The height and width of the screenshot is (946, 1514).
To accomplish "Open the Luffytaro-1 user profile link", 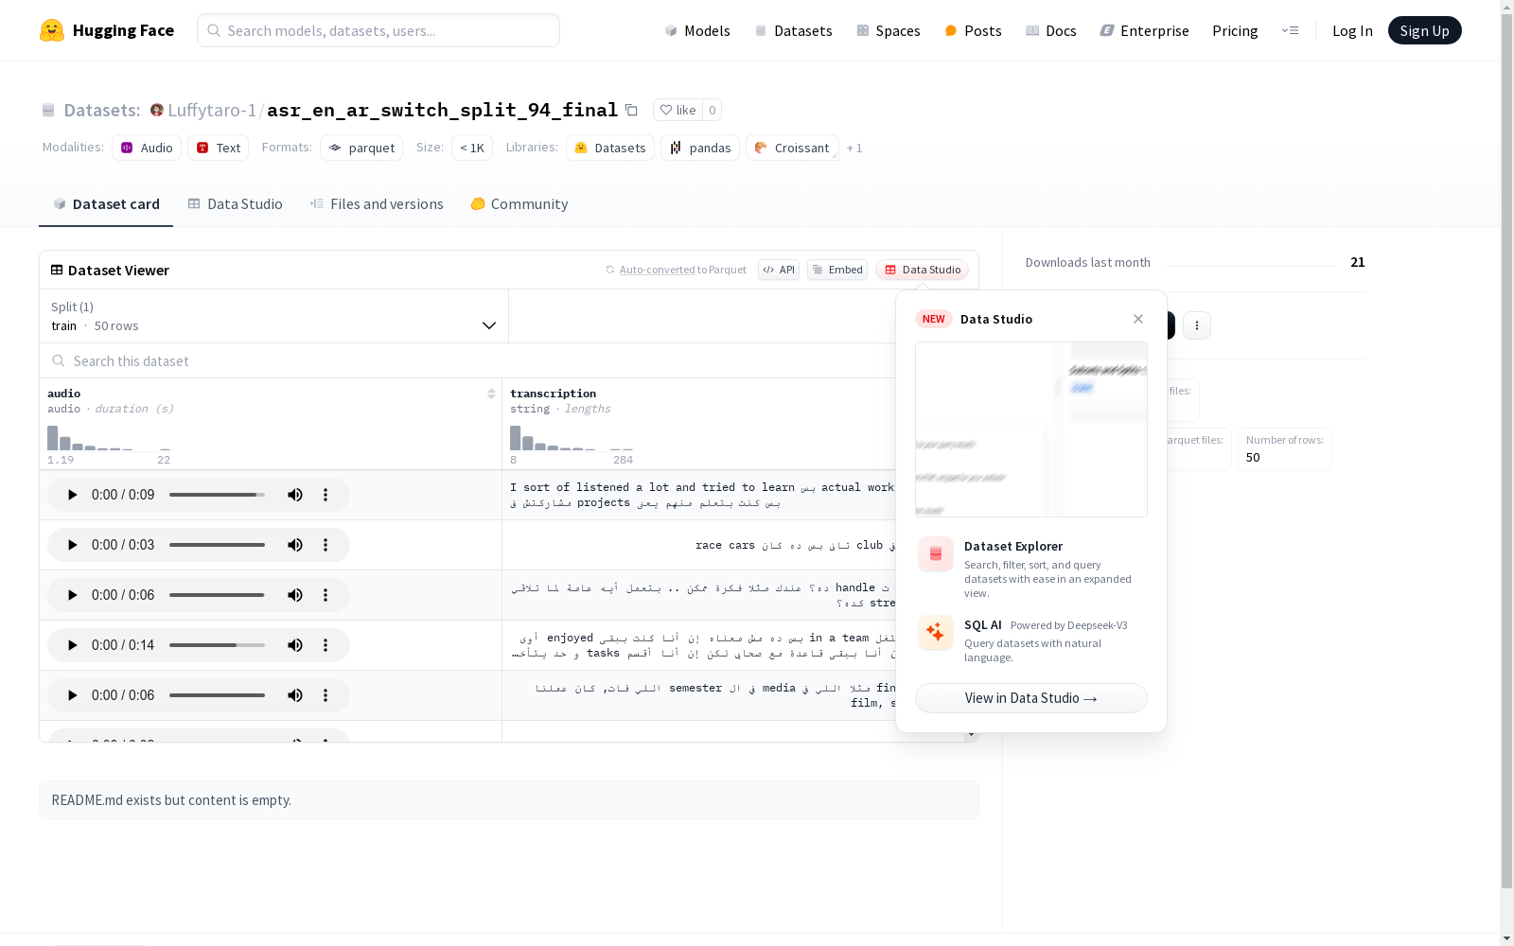I will 212,110.
